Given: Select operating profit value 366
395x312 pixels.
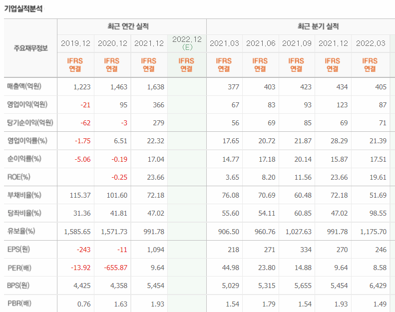Looking at the screenshot, I should (158, 105).
